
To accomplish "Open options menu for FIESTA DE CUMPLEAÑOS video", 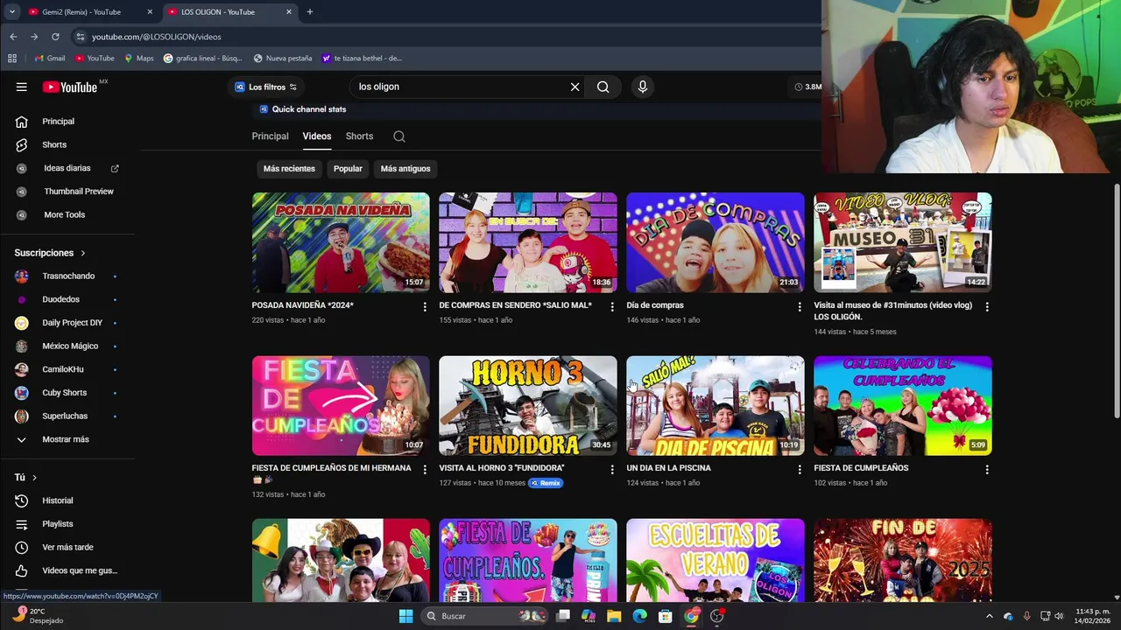I will [x=987, y=470].
